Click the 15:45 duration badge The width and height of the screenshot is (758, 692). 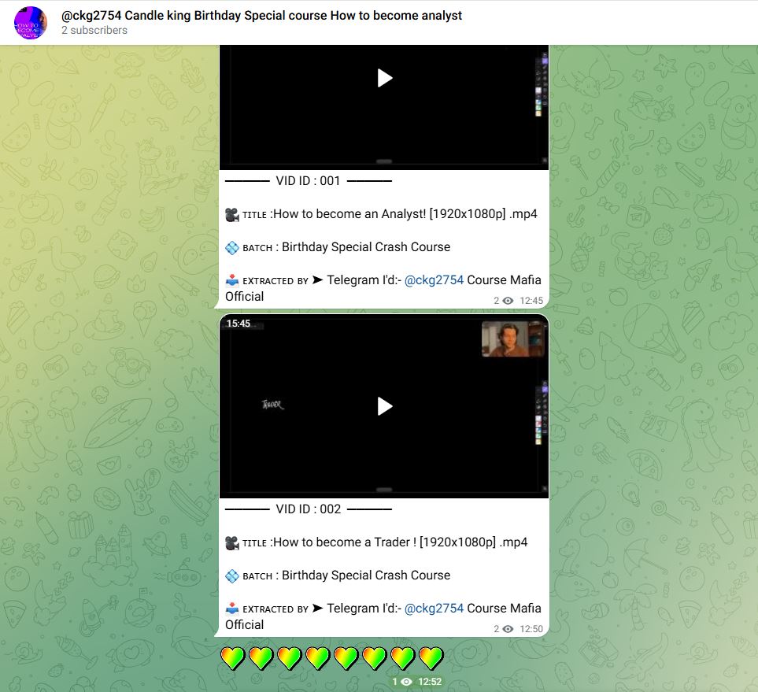click(x=238, y=324)
